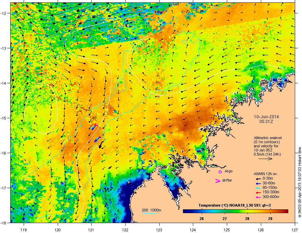Click the 'Argo' legend label
Viewport: 302px width, 233px height.
pos(229,171)
